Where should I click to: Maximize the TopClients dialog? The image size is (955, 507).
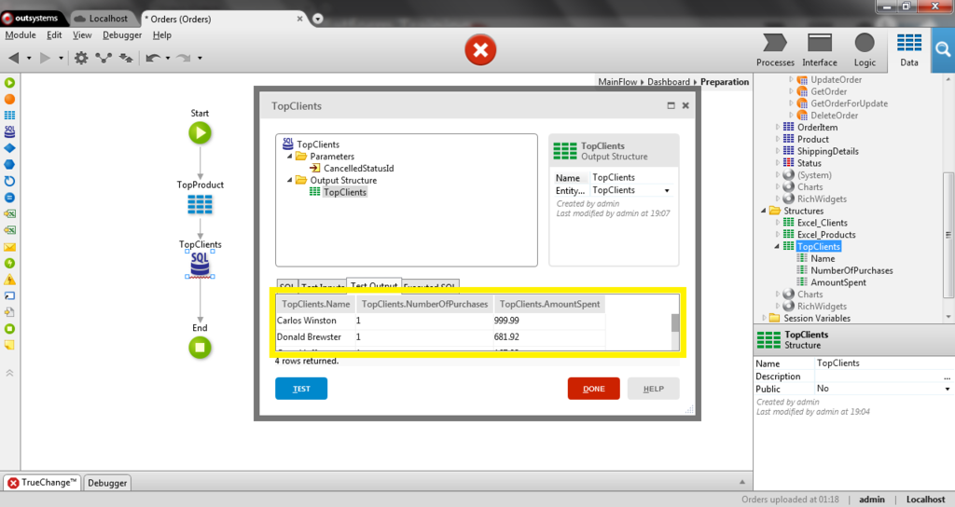pos(671,105)
